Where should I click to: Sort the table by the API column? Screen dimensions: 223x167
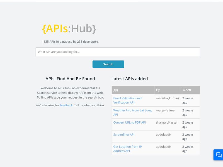coord(116,90)
